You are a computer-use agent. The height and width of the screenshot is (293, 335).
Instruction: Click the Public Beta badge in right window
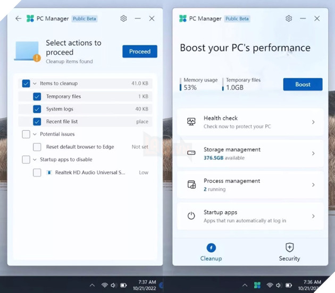click(x=237, y=19)
